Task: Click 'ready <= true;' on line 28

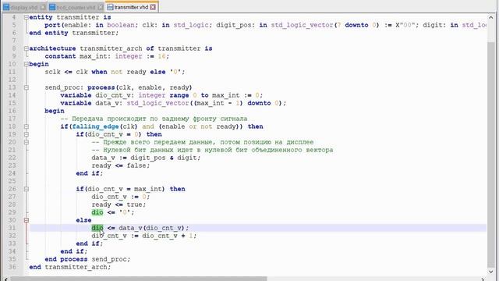Action: [x=119, y=205]
